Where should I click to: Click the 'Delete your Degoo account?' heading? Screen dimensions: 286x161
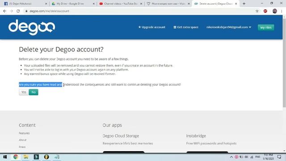(61, 49)
